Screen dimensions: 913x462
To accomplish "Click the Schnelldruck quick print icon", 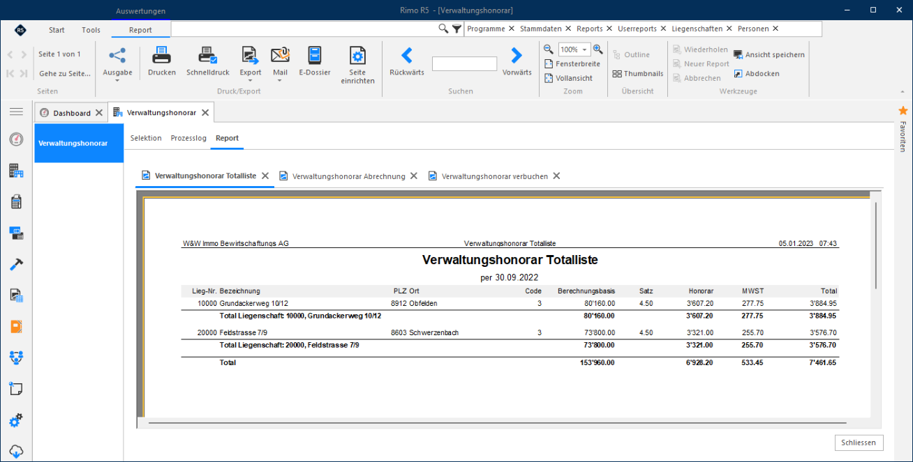I will [208, 55].
